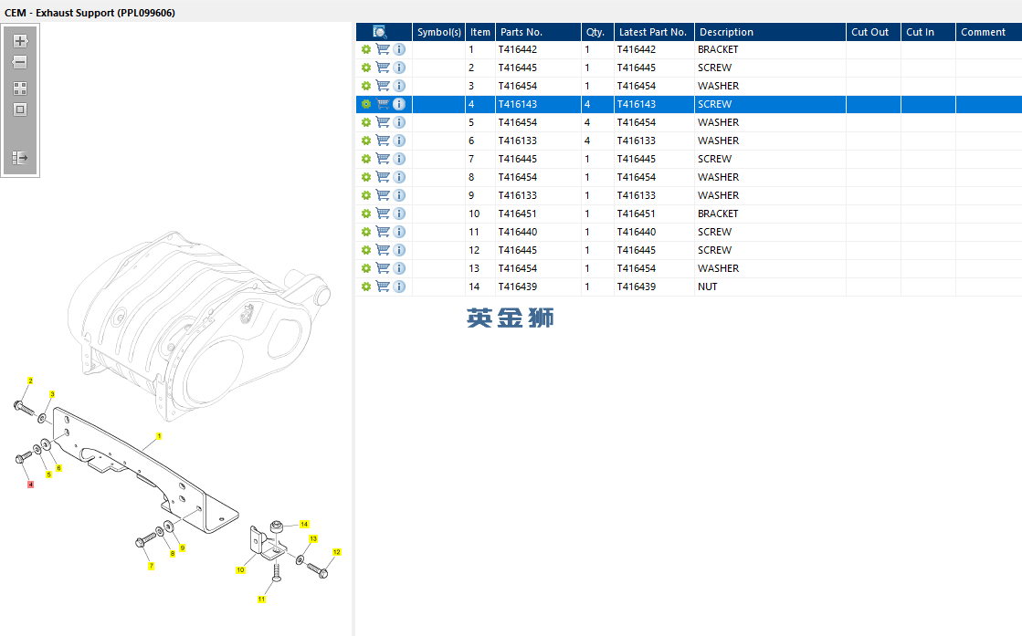Open info for item 14 NUT

pyautogui.click(x=399, y=287)
